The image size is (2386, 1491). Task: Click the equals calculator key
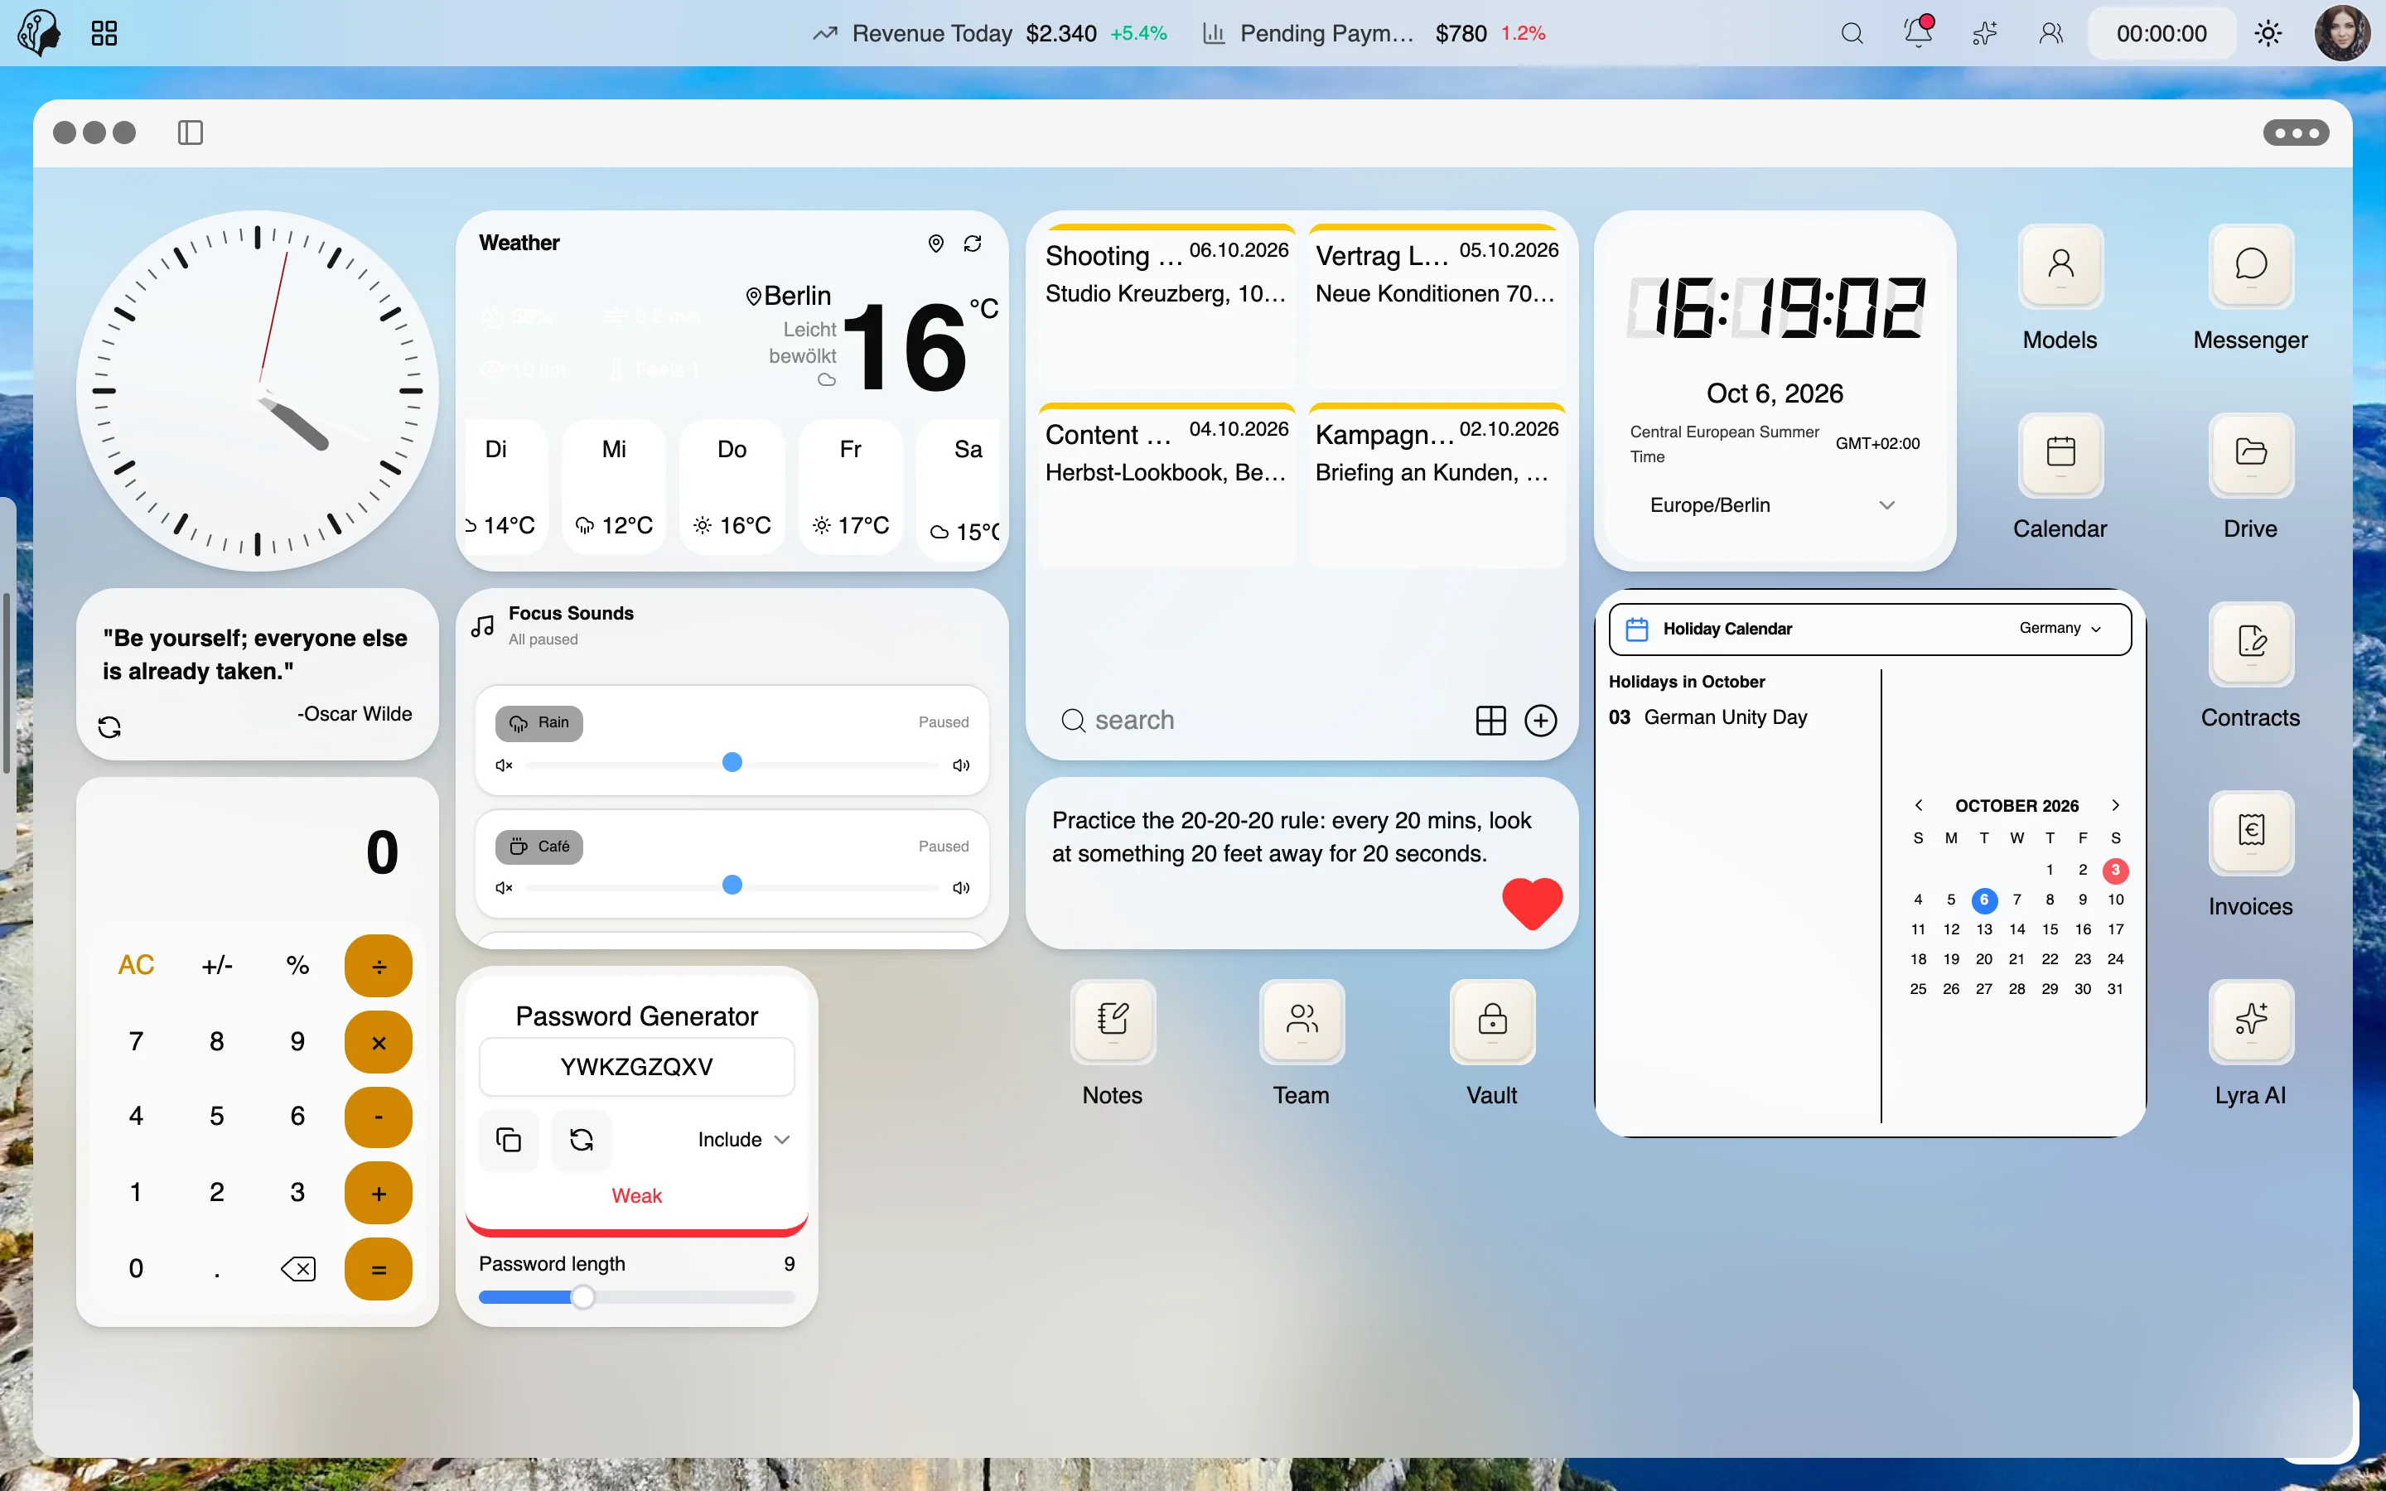[379, 1269]
